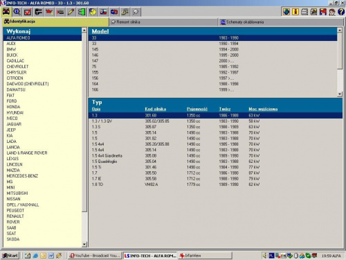Viewport: 346px width, 260px height.
Task: Choose the 1.8 TD type row
Action: tap(215, 184)
